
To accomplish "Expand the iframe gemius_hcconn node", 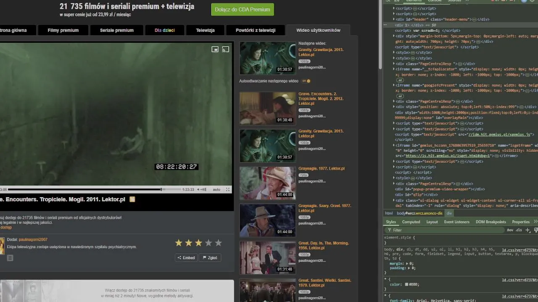I will [x=394, y=146].
